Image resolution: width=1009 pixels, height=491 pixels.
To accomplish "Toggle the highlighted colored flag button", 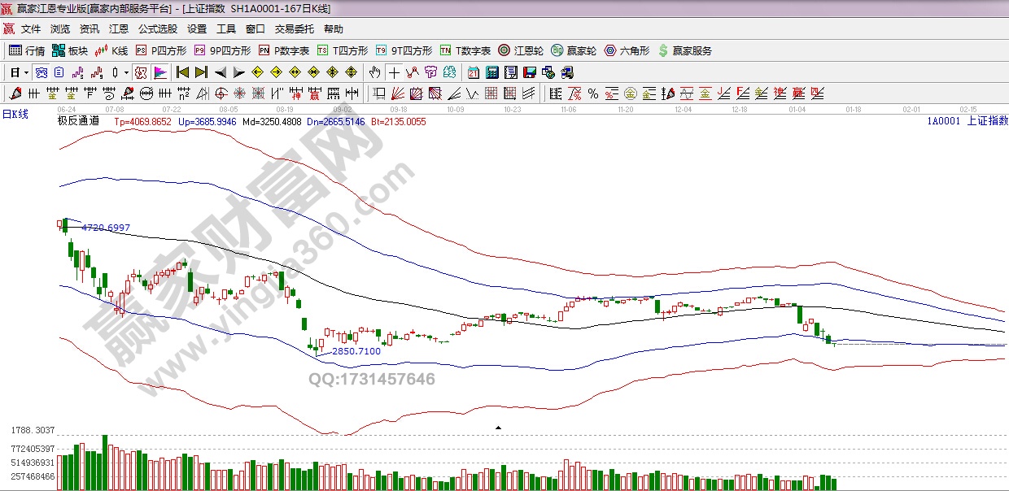I will (159, 72).
